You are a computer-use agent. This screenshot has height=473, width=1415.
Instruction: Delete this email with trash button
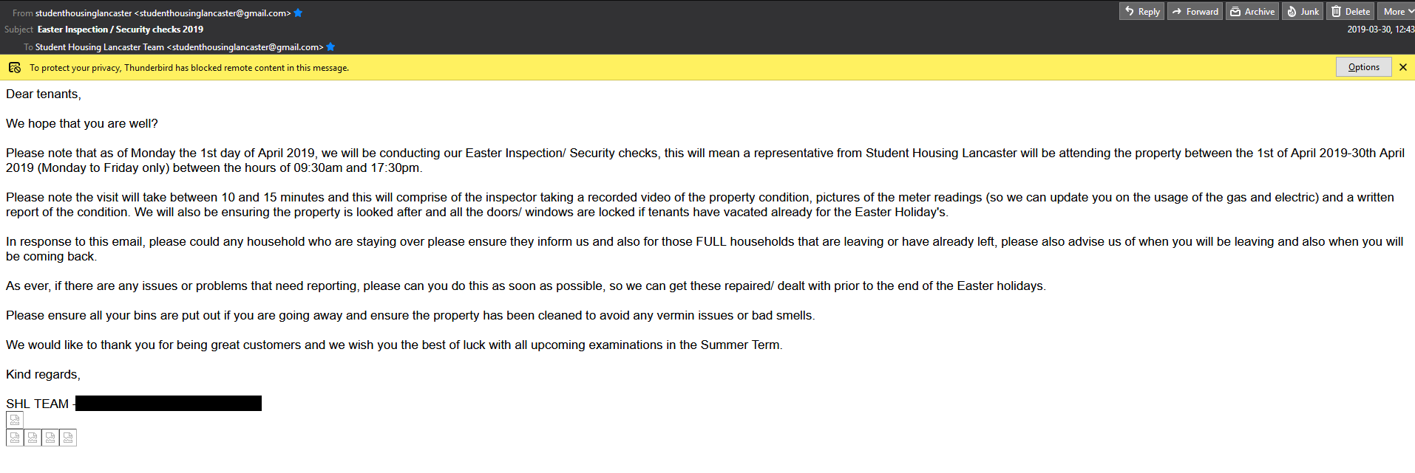tap(1351, 12)
